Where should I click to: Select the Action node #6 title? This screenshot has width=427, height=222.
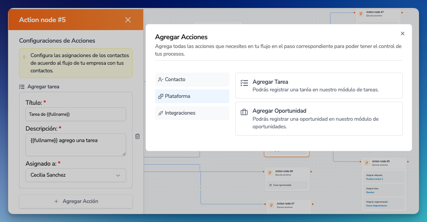tap(284, 171)
